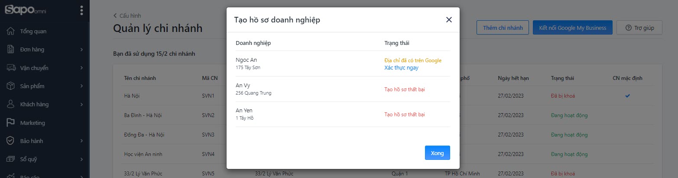678x178 pixels.
Task: Click Đang hoạt động status for SVN2 row
Action: click(x=569, y=115)
